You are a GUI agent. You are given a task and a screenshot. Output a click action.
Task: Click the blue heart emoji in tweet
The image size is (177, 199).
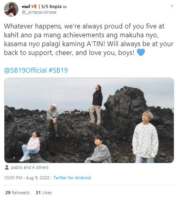[141, 52]
